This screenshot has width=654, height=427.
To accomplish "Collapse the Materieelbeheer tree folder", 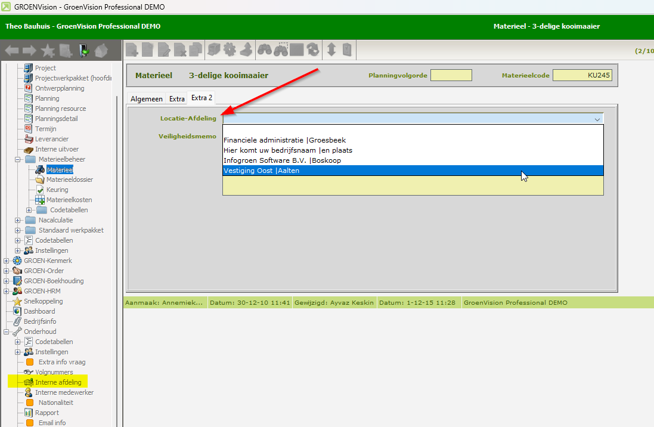I will coord(18,159).
